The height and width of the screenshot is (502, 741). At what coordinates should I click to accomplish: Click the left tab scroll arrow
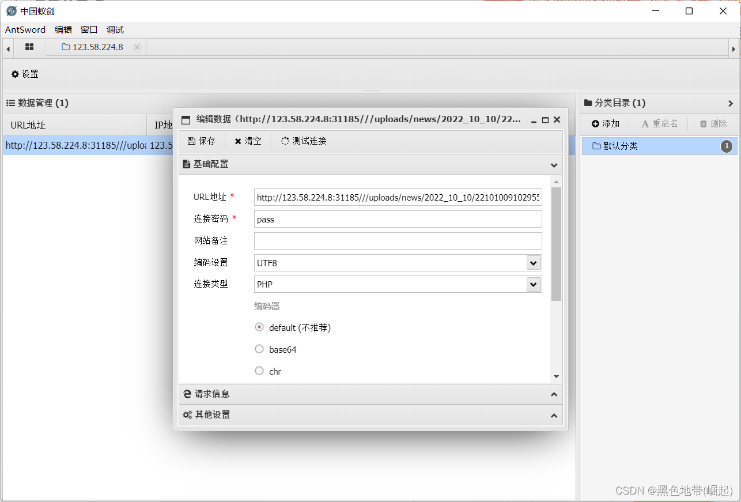click(x=8, y=49)
